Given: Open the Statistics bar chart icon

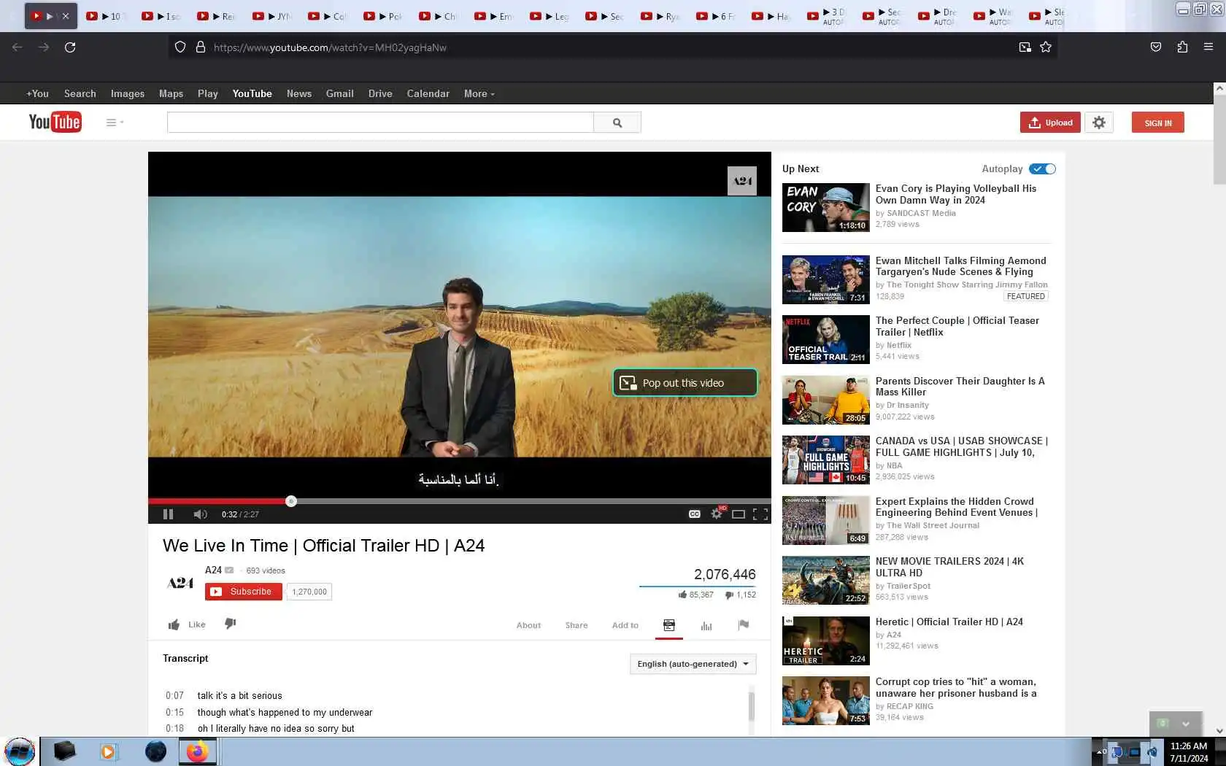Looking at the screenshot, I should tap(706, 625).
